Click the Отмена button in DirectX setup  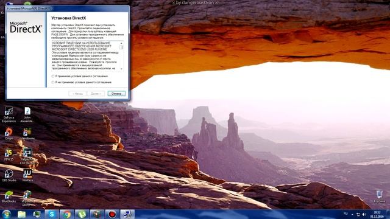[x=116, y=94]
